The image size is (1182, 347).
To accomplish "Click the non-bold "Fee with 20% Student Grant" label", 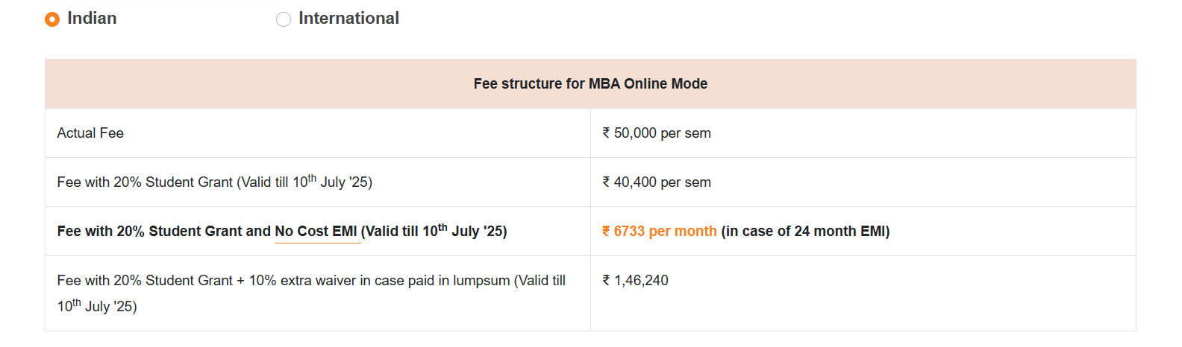I will coord(145,182).
